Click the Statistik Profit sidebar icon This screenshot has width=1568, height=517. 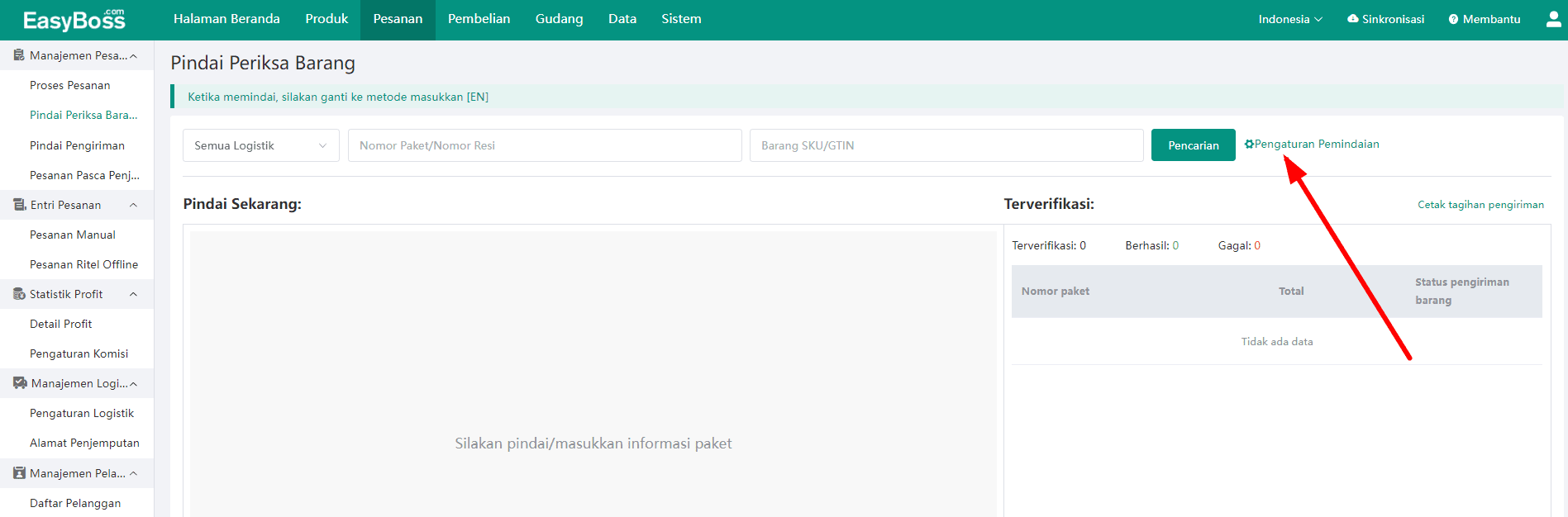click(x=19, y=294)
